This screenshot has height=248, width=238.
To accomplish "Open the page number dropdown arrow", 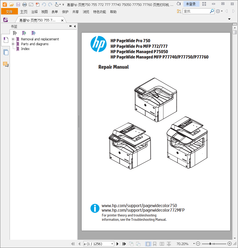I will (112, 244).
